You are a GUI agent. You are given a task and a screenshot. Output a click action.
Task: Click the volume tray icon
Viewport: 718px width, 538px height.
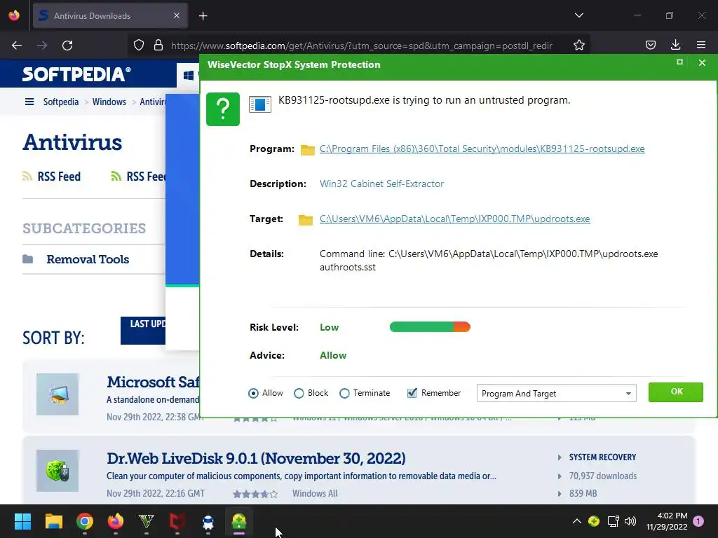(630, 521)
